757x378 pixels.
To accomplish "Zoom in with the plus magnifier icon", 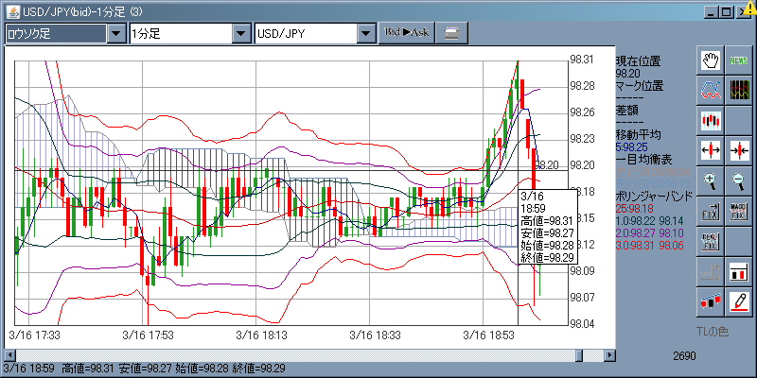I will [711, 180].
